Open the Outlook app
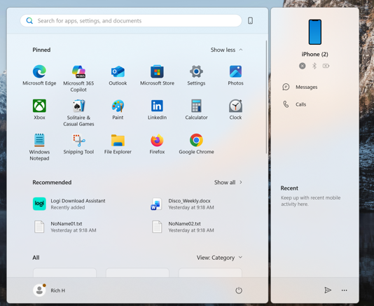This screenshot has width=374, height=306. click(x=118, y=76)
